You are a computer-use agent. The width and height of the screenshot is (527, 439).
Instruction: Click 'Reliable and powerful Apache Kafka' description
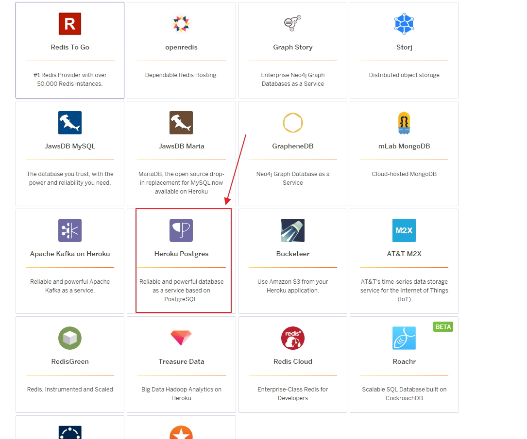pyautogui.click(x=70, y=286)
